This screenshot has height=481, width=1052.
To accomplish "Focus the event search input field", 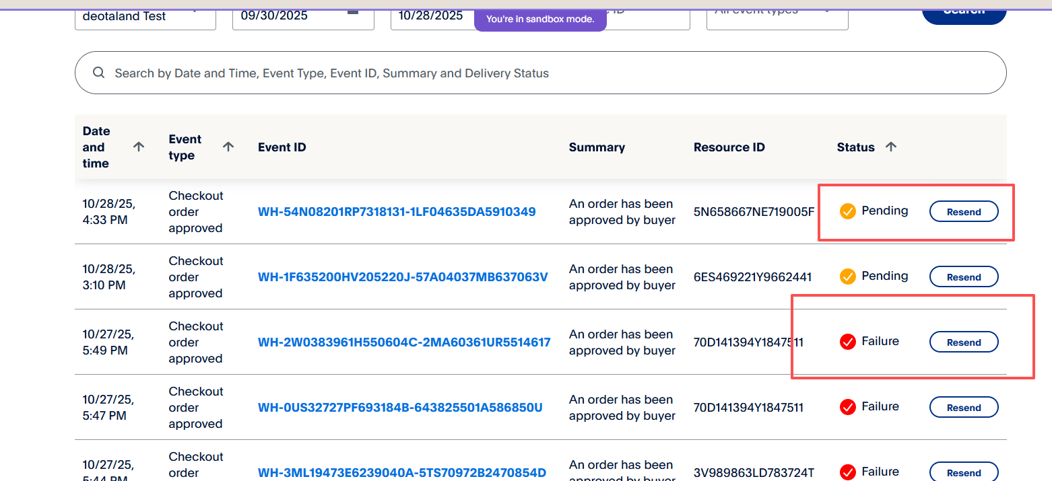I will pyautogui.click(x=539, y=73).
